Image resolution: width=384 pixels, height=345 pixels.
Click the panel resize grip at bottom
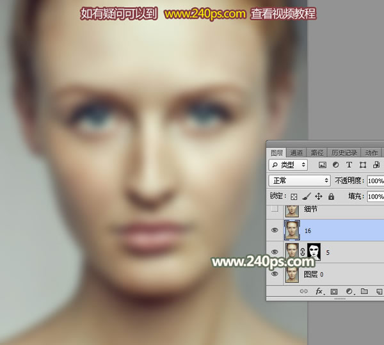coord(340,299)
